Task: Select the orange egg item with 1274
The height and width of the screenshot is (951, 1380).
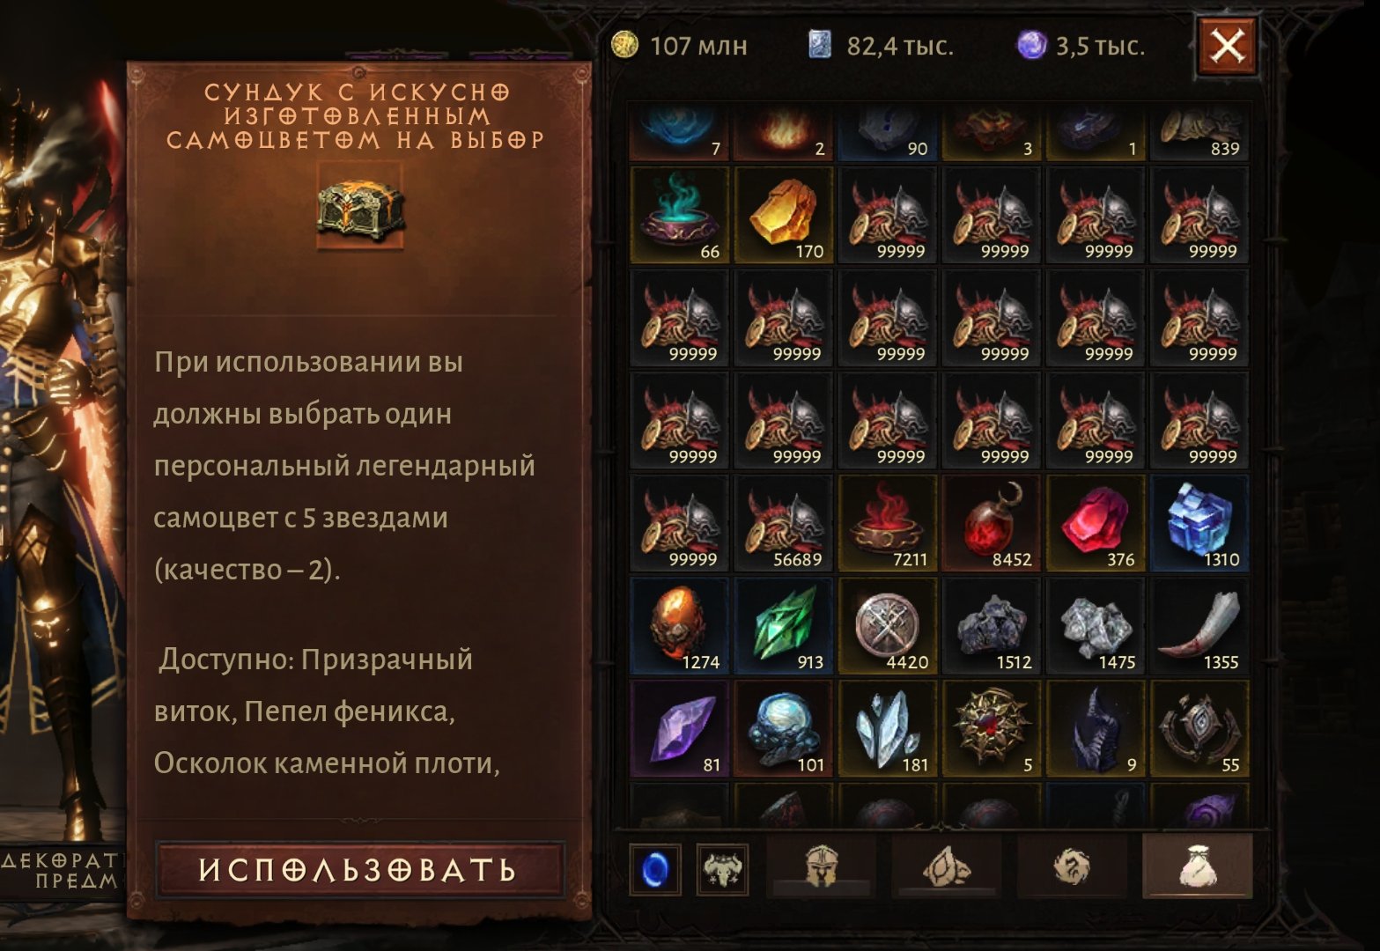Action: pos(680,627)
